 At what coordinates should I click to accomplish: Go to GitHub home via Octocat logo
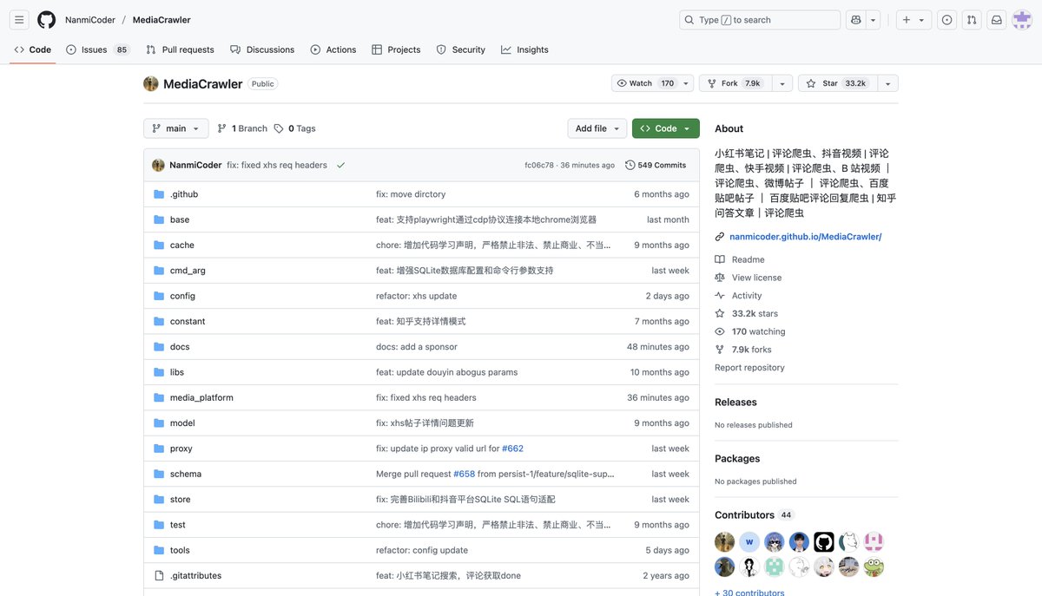(47, 20)
